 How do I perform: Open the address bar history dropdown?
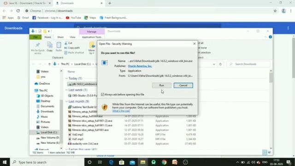click(214, 64)
